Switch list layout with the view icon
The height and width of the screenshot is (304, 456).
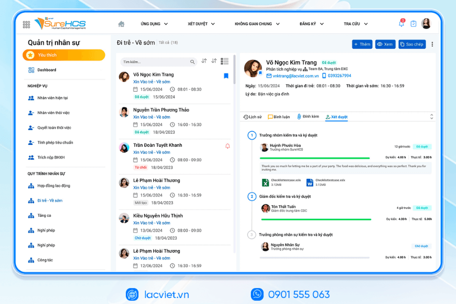pos(224,61)
